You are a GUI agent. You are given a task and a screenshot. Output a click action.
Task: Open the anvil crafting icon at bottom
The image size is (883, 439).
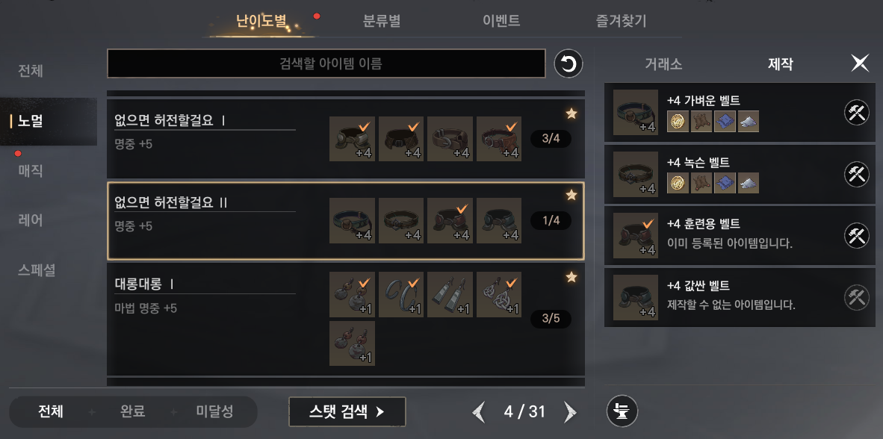point(622,411)
